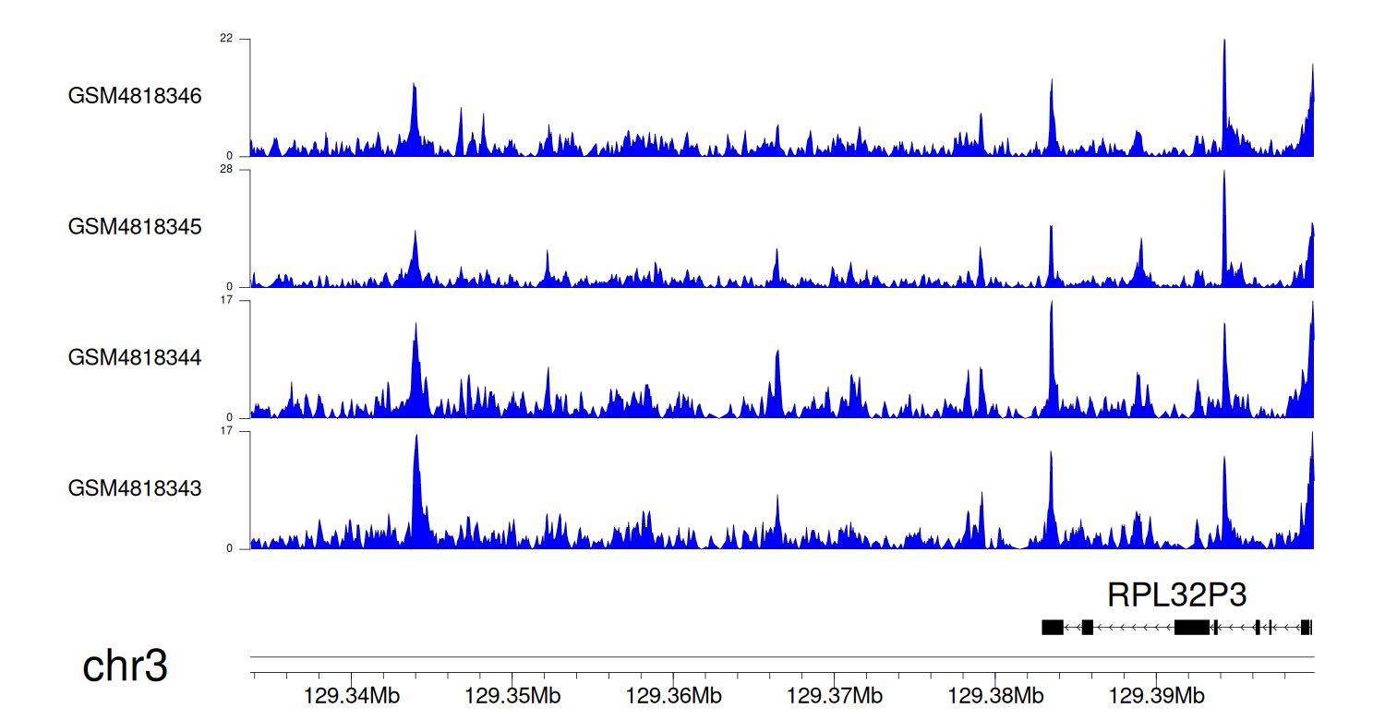The width and height of the screenshot is (1385, 720).
Task: Click the 129.34Mb axis position label
Action: (x=352, y=695)
